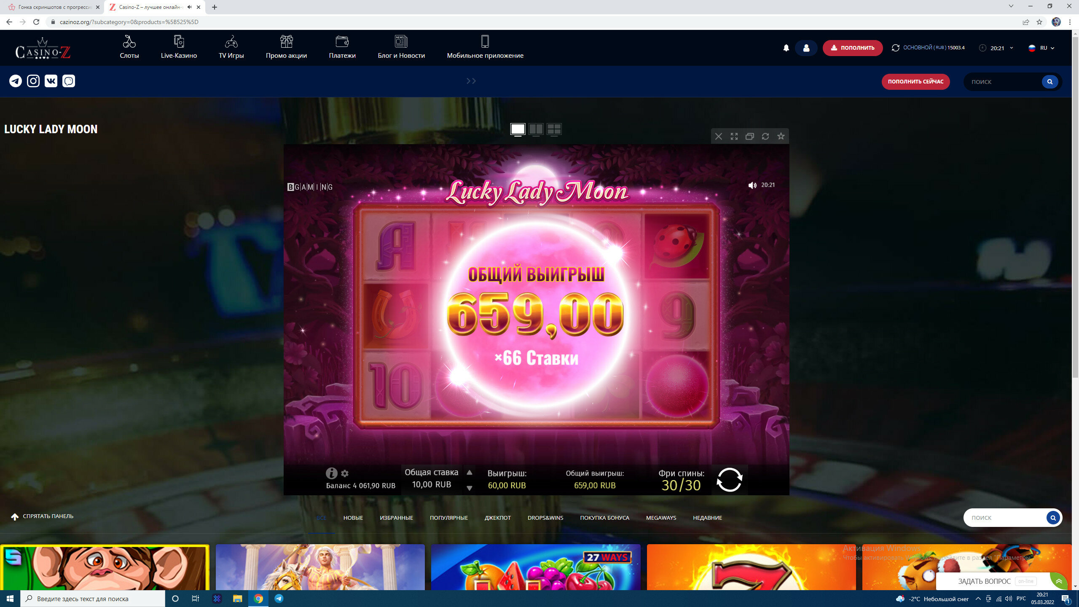Image resolution: width=1079 pixels, height=607 pixels.
Task: Mute the game sound speaker icon
Action: 752,185
